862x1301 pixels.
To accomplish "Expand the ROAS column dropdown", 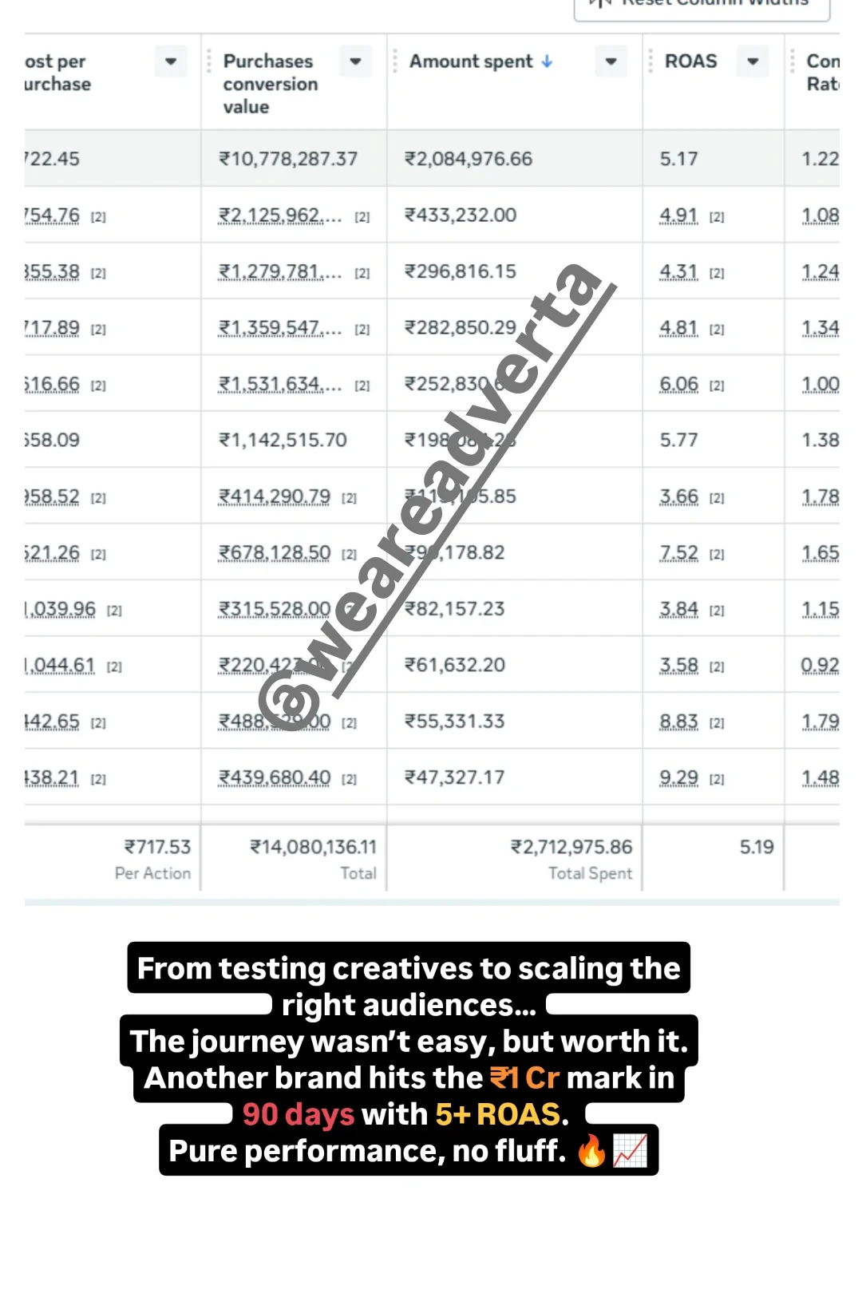I will [753, 61].
